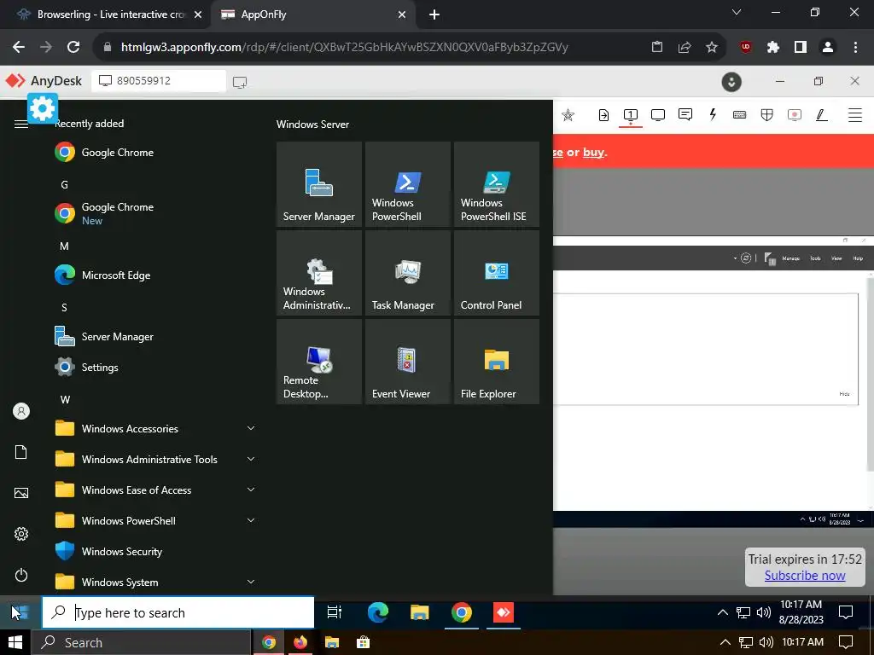This screenshot has width=874, height=655.
Task: Click the Start menu hamburger icon
Action: coord(21,125)
